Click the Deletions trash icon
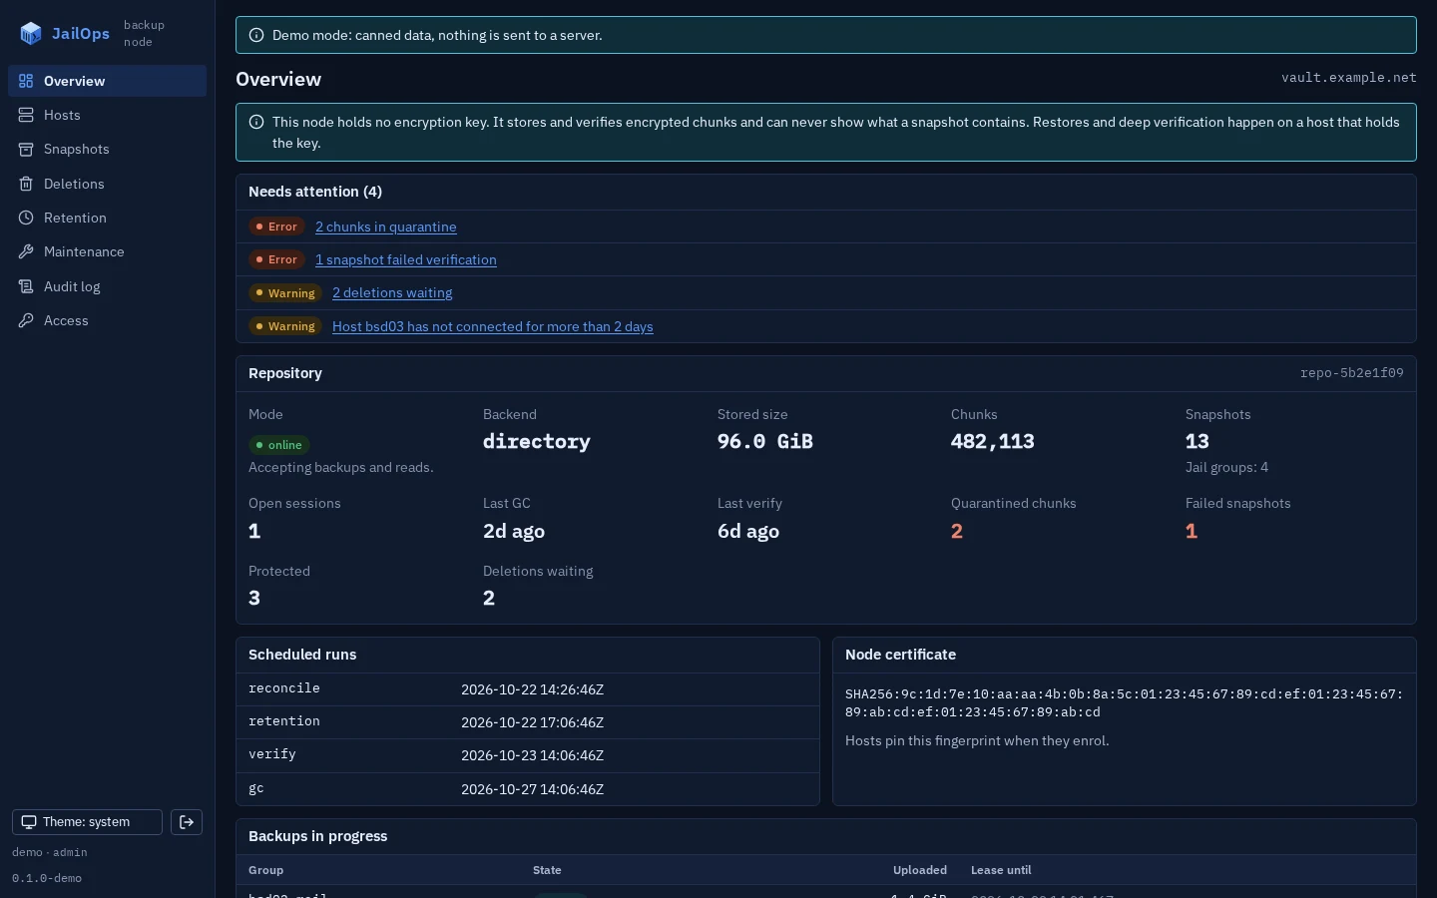 pyautogui.click(x=26, y=184)
